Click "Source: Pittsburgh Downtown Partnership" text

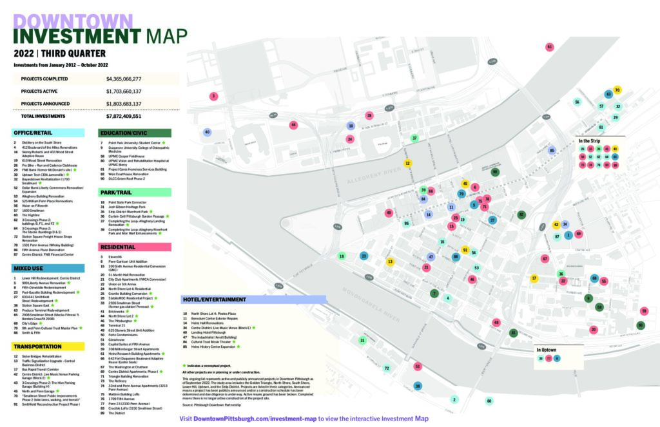coord(211,404)
